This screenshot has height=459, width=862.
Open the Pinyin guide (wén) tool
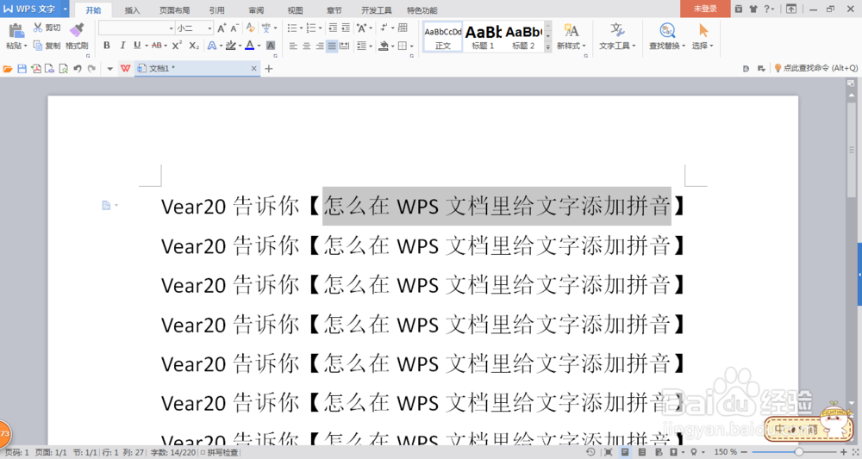(x=266, y=28)
